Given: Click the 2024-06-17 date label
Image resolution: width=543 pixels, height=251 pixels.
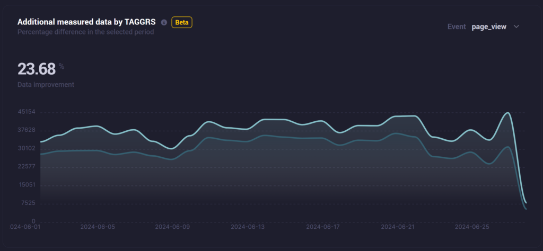Looking at the screenshot, I should coord(323,227).
